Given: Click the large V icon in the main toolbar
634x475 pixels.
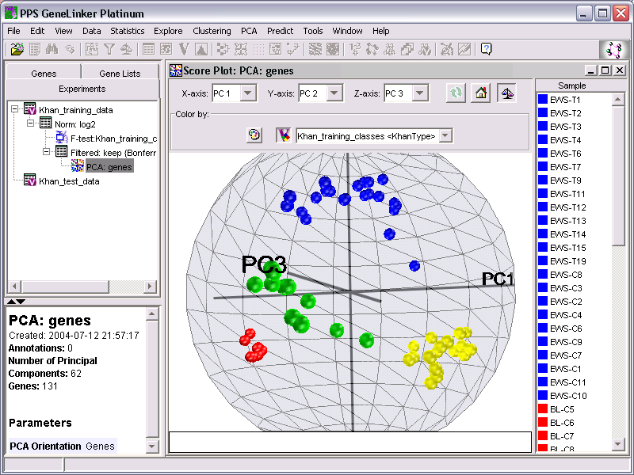Looking at the screenshot, I should (184, 49).
